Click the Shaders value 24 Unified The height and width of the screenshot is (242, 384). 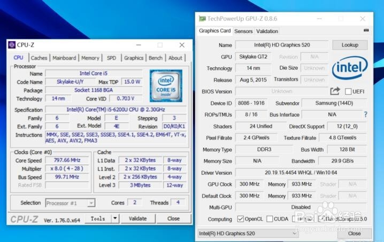[x=261, y=126]
